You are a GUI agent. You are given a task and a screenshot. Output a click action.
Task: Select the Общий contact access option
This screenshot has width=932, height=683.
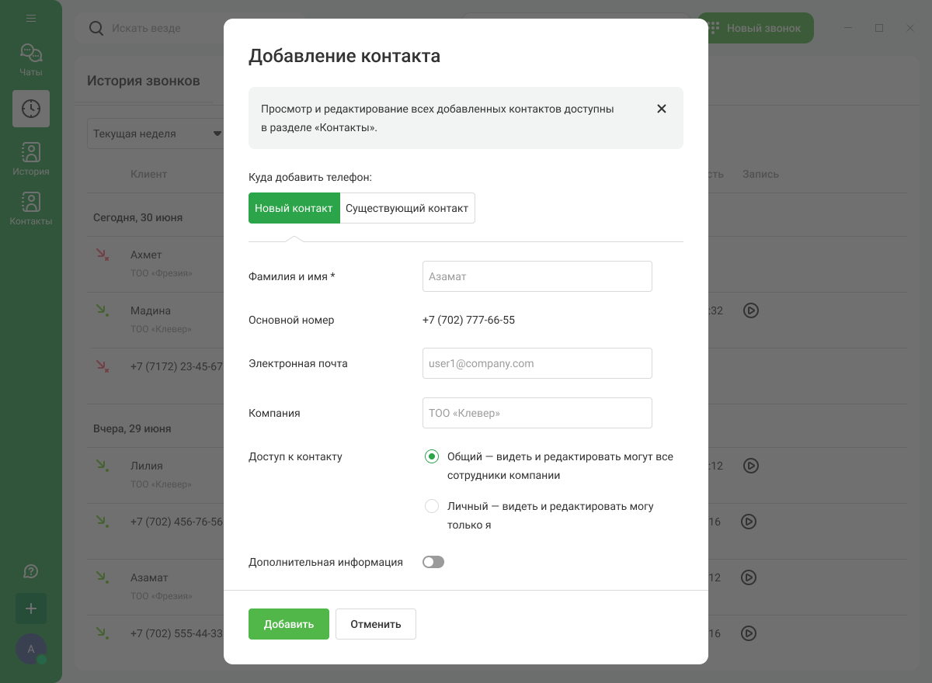[x=432, y=456]
